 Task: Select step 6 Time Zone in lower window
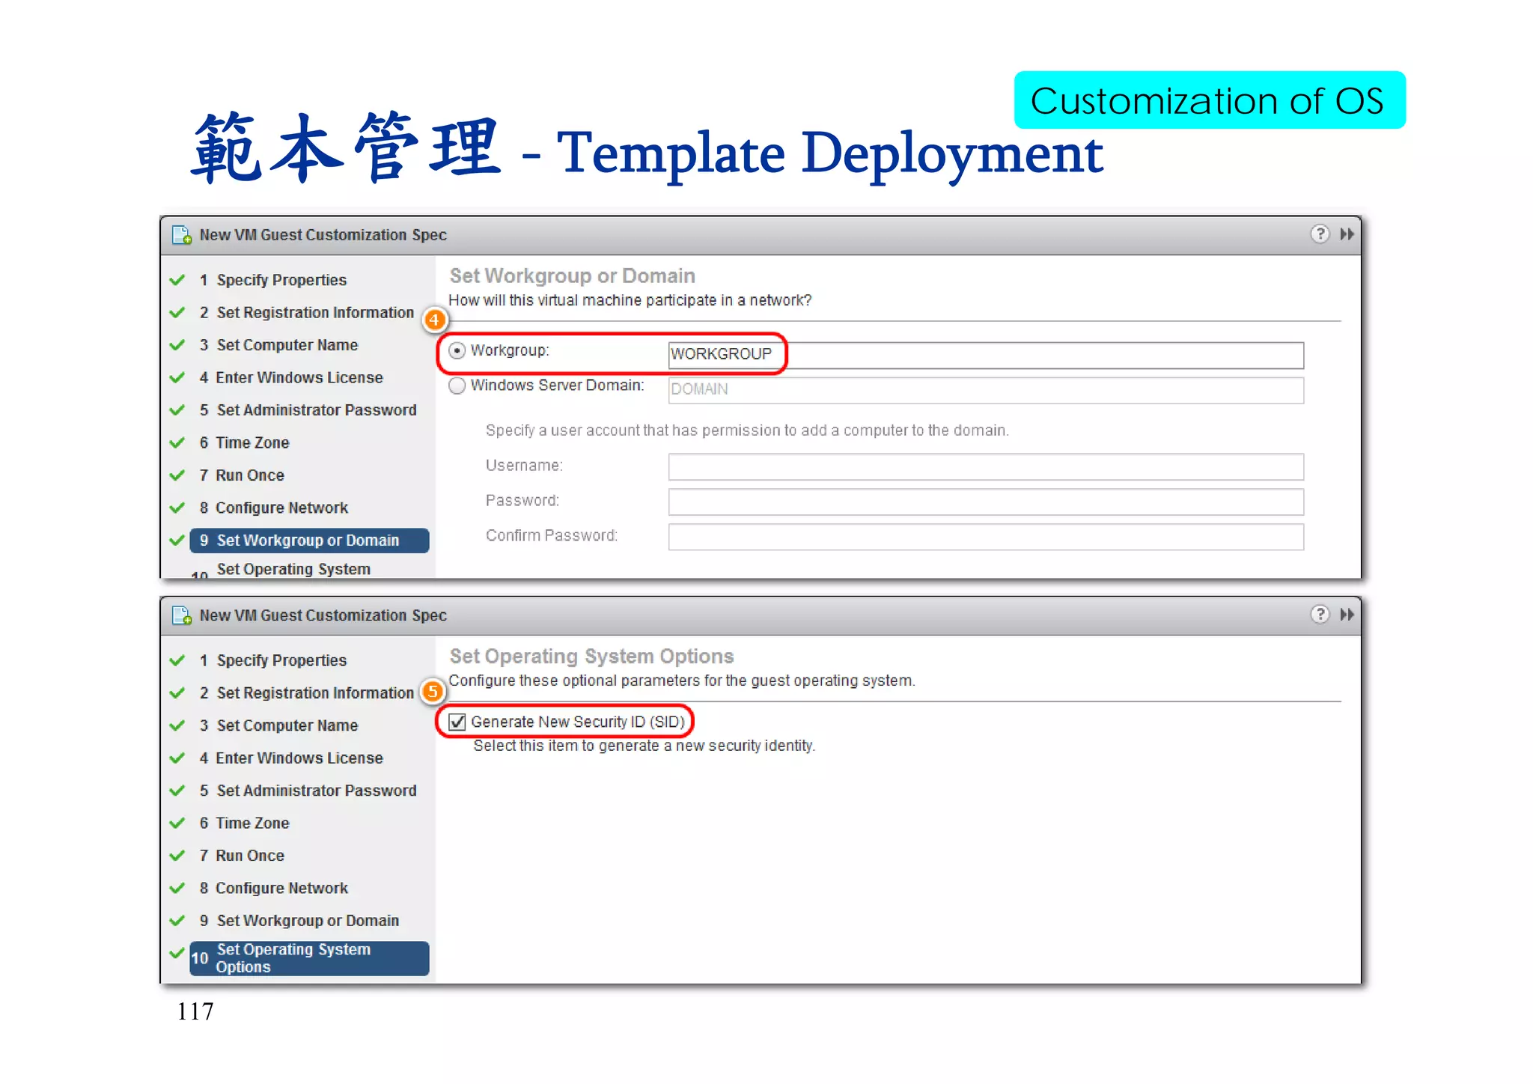point(244,823)
